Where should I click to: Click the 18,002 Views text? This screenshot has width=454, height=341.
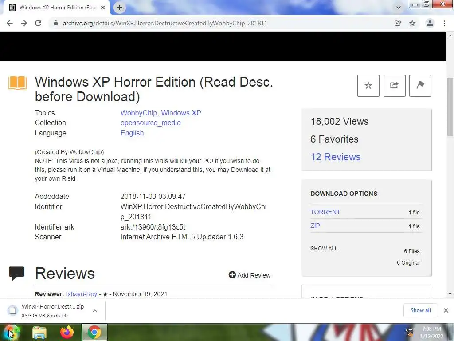coord(339,122)
